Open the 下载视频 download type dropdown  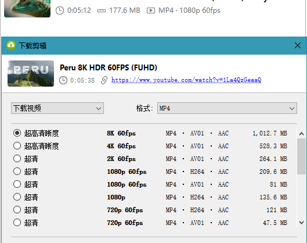[57, 108]
